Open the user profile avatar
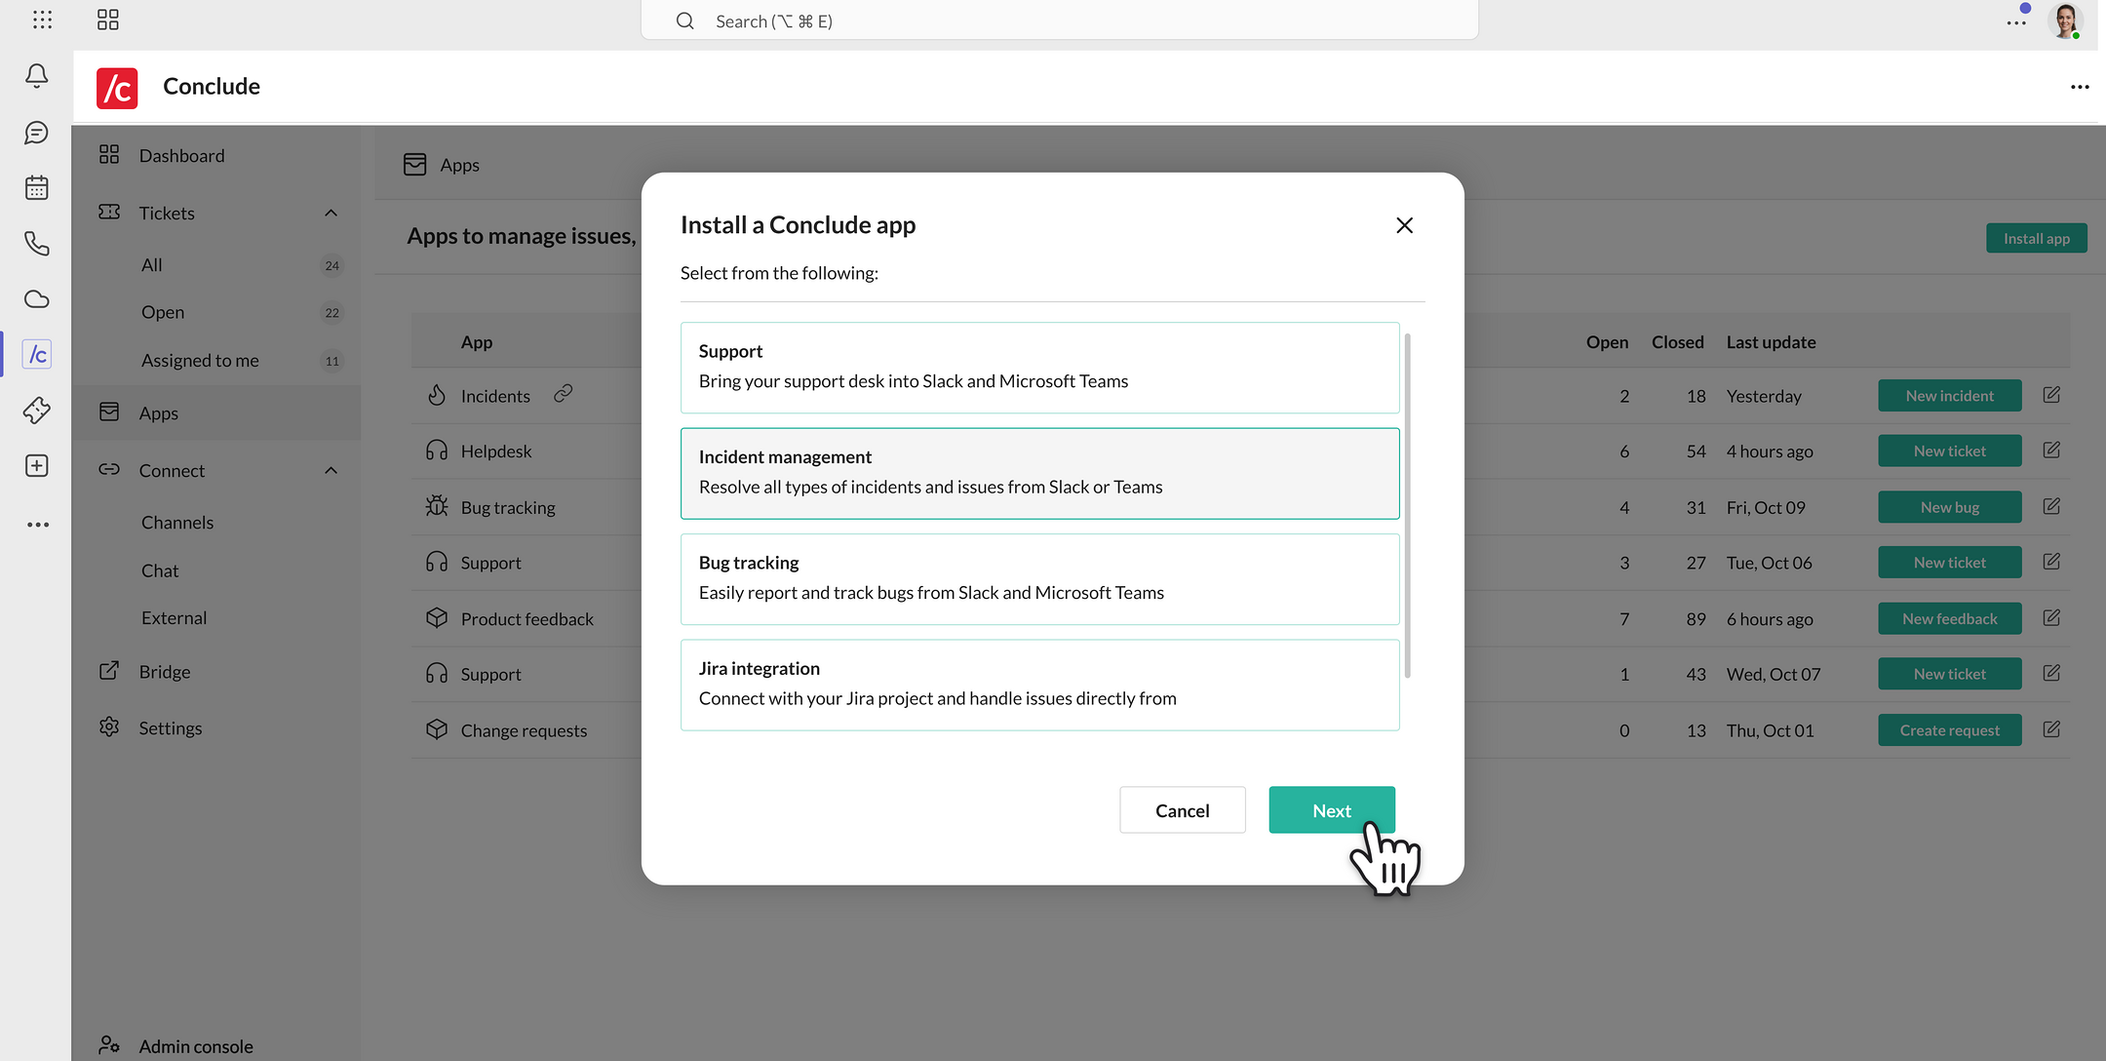The width and height of the screenshot is (2106, 1061). (x=2065, y=20)
